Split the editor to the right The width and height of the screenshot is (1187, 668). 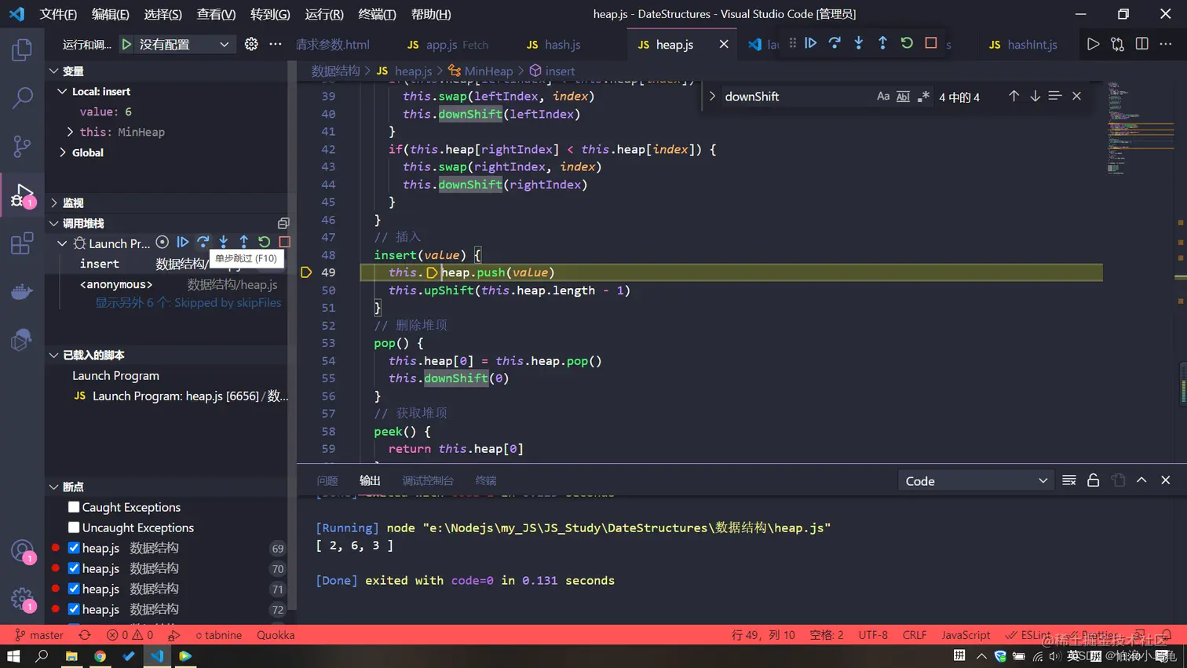[x=1141, y=45]
